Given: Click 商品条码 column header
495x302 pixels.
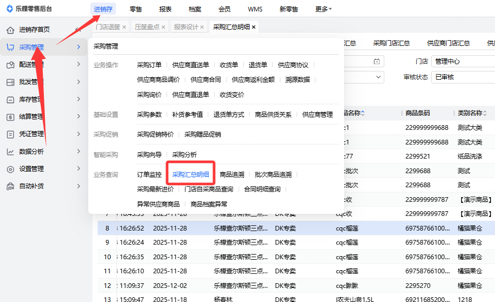Looking at the screenshot, I should (417, 113).
